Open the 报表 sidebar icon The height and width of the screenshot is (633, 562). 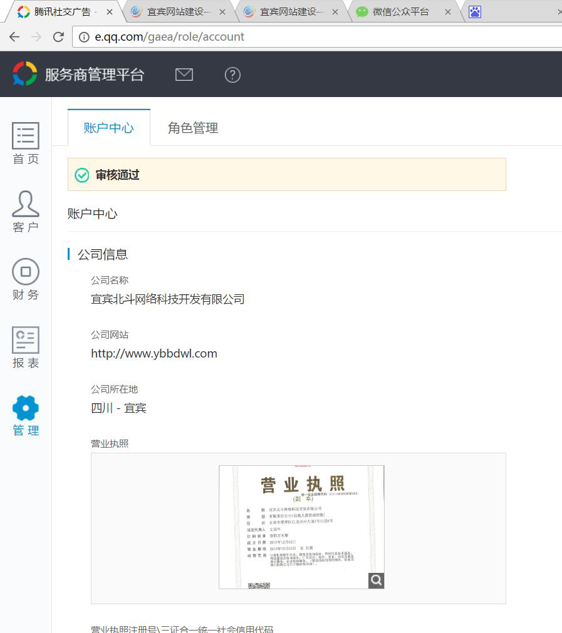point(25,347)
